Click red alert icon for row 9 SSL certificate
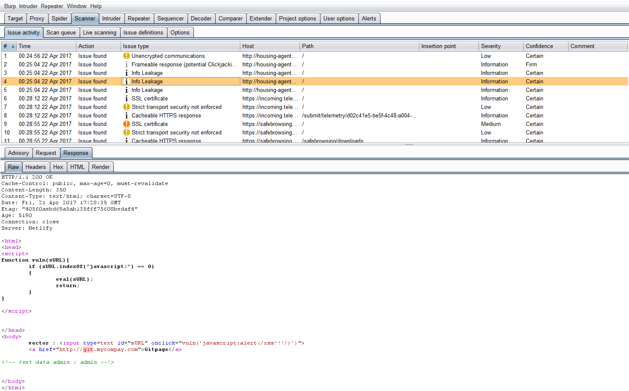This screenshot has width=629, height=391. pos(127,124)
